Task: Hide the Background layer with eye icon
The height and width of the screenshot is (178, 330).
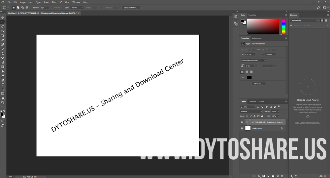Action: (242, 128)
